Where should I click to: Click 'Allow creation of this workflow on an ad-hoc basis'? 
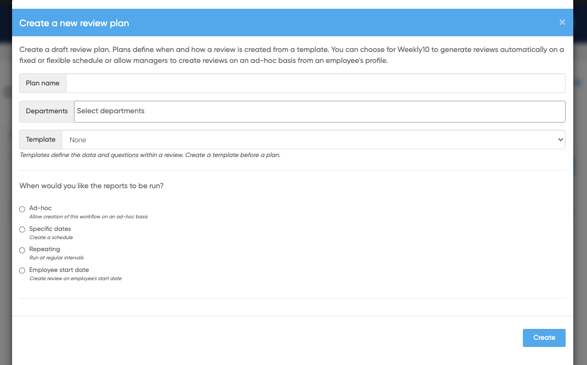[88, 217]
